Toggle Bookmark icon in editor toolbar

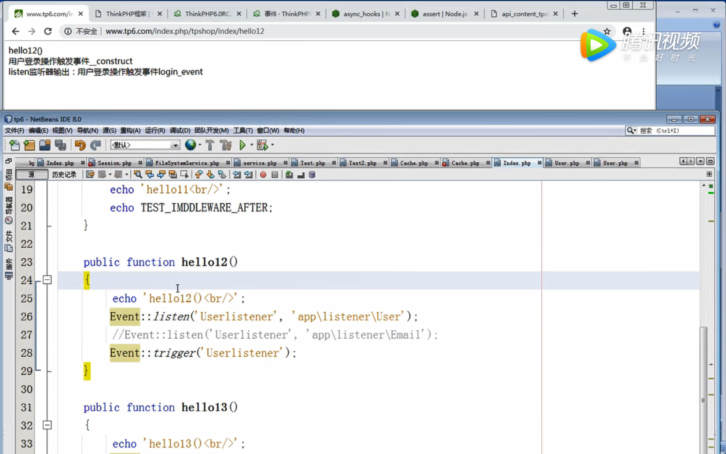(222, 175)
